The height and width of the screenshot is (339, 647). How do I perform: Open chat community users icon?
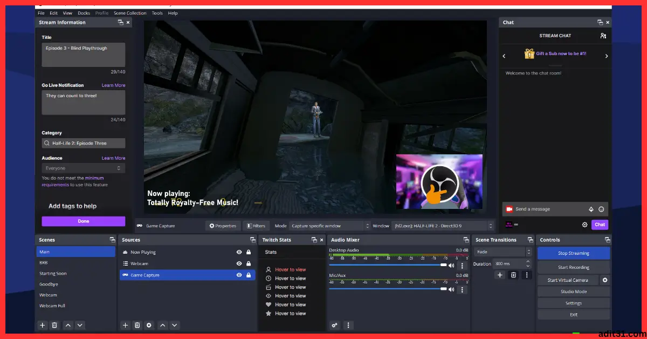[603, 36]
